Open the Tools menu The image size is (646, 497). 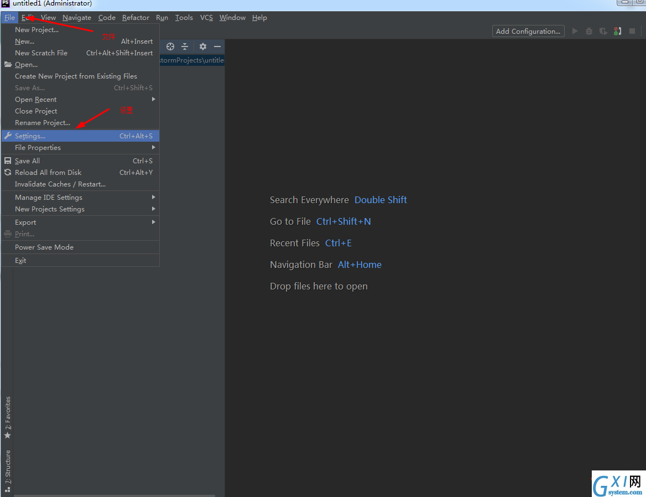pos(184,17)
